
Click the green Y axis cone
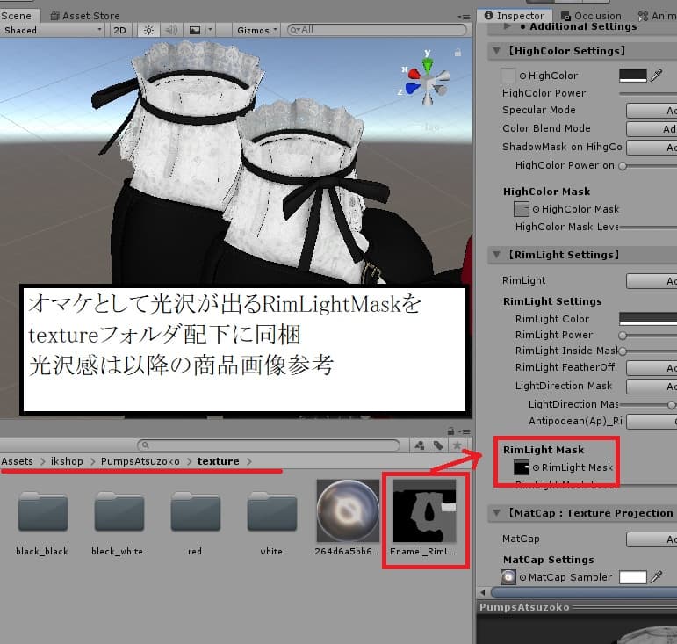[428, 64]
